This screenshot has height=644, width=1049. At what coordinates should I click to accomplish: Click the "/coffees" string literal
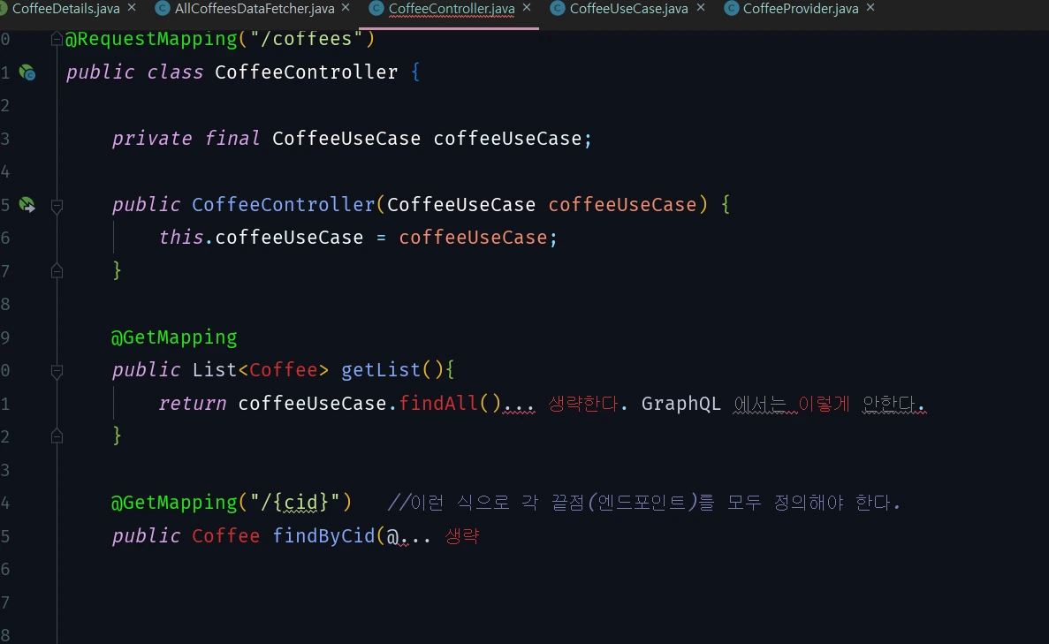pos(307,39)
